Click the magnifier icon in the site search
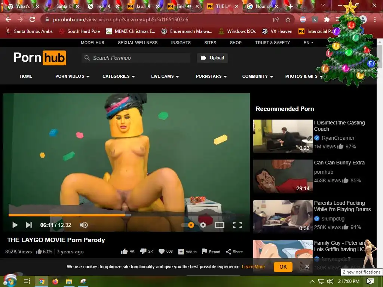This screenshot has width=383, height=287. pyautogui.click(x=87, y=58)
